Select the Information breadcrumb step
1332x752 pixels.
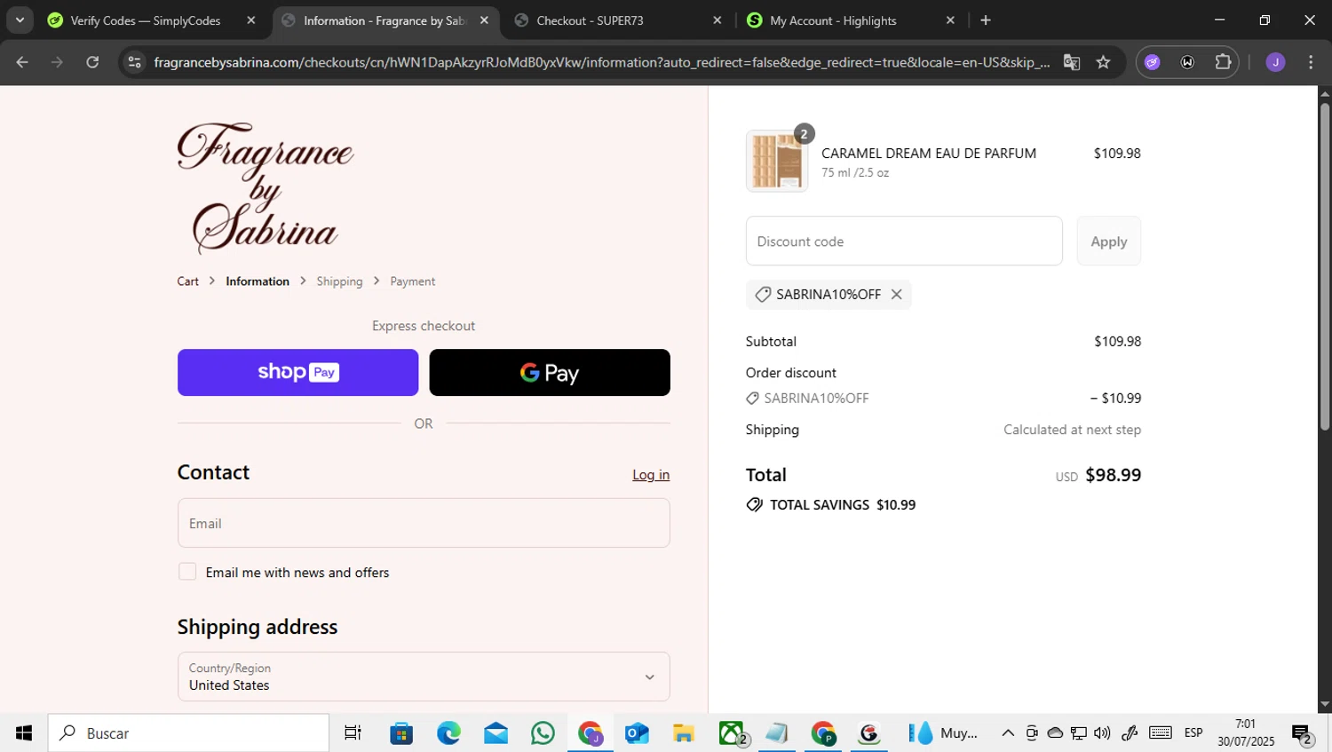click(x=258, y=281)
